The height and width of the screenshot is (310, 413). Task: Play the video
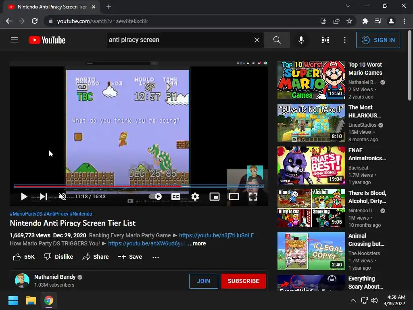[x=24, y=197]
